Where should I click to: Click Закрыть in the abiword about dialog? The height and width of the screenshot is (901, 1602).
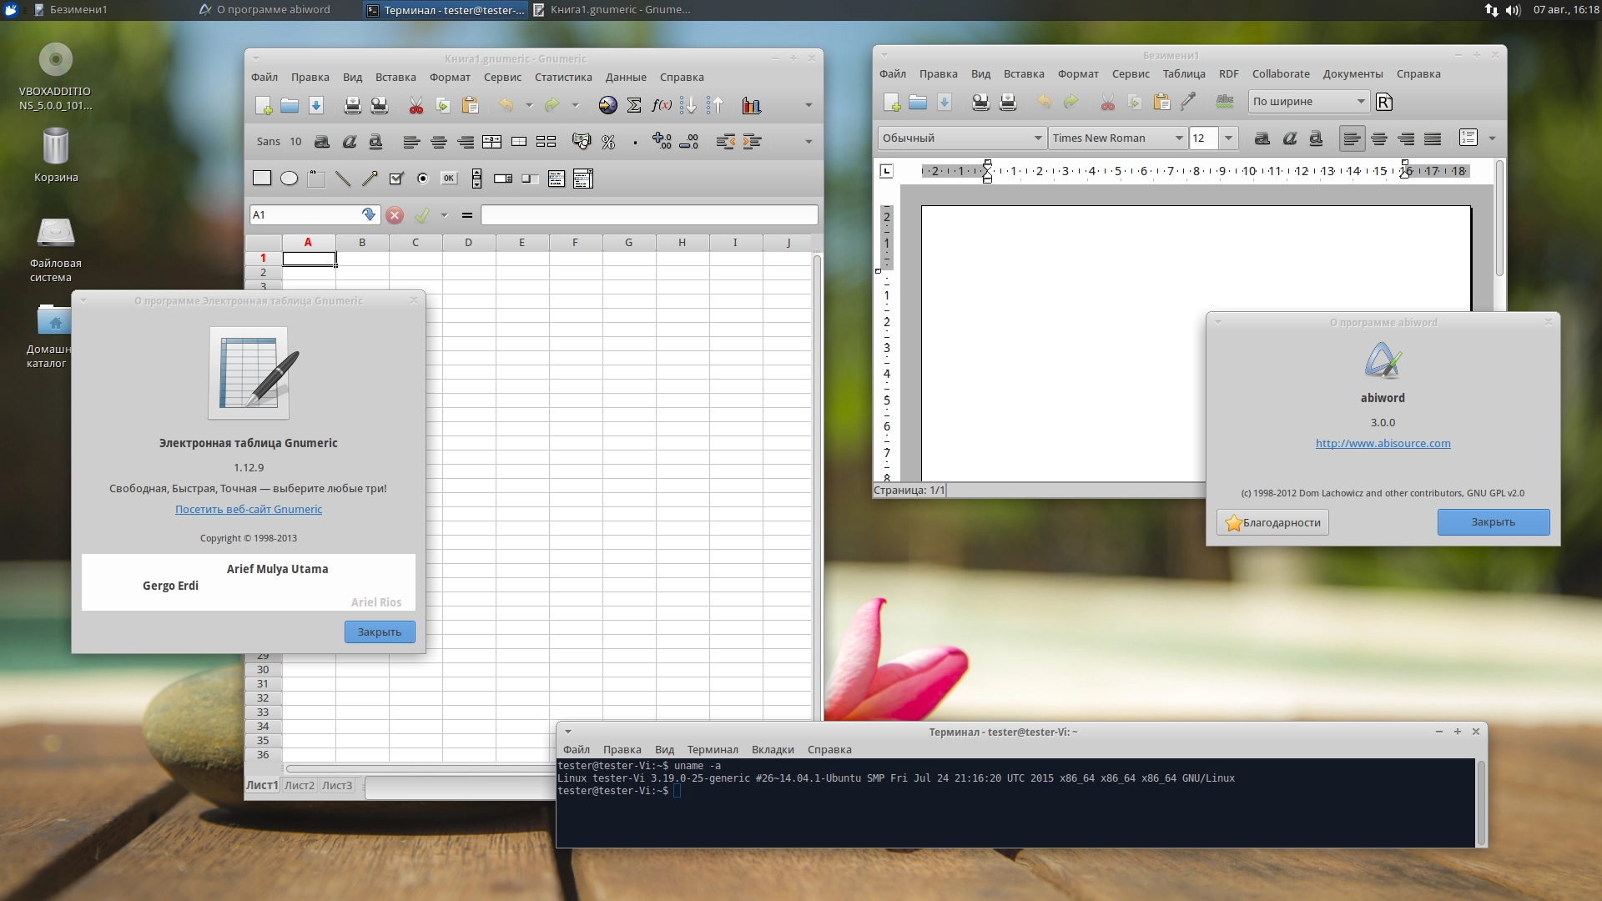point(1494,522)
